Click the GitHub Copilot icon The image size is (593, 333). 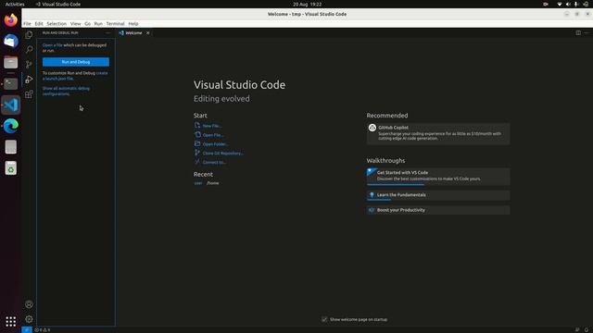coord(372,128)
